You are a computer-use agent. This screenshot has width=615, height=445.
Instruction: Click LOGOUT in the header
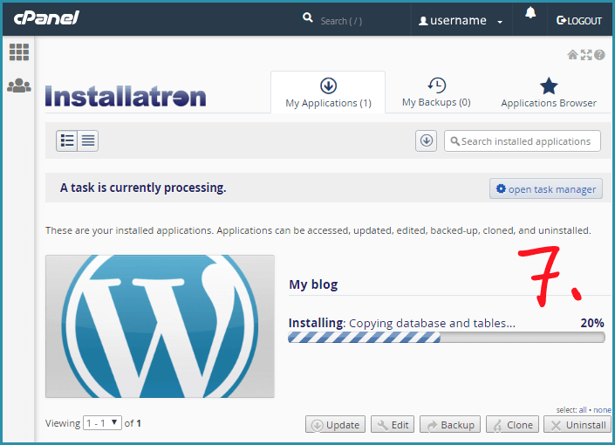tap(579, 20)
